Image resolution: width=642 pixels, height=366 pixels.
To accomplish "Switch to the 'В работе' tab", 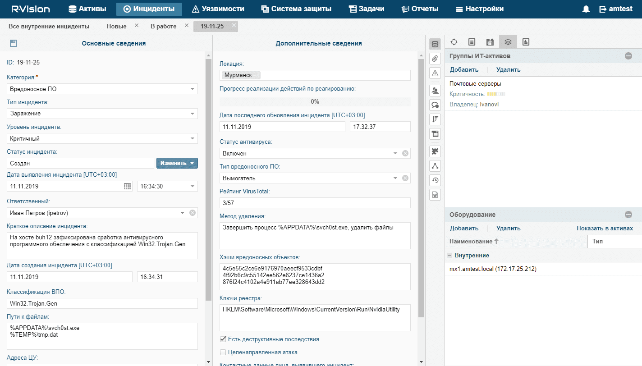I will [163, 26].
